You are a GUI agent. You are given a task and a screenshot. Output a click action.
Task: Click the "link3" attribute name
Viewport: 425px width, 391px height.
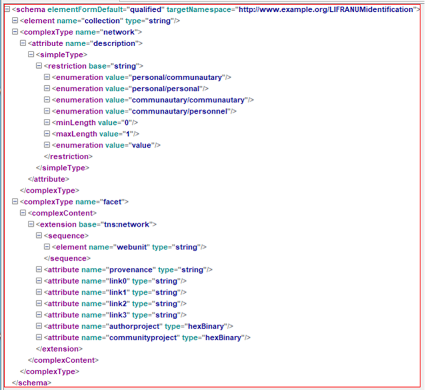(118, 316)
